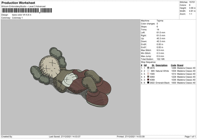Viewport: 197px width, 139px height.
Task: Click the Machine value Tajima
Action: click(x=160, y=21)
